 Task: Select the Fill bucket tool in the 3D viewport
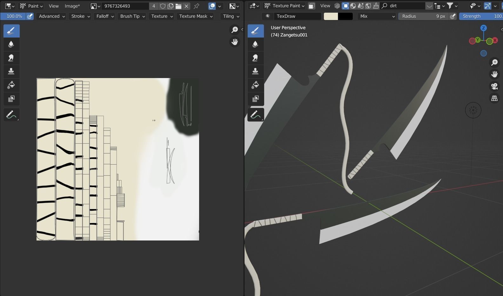pos(256,85)
